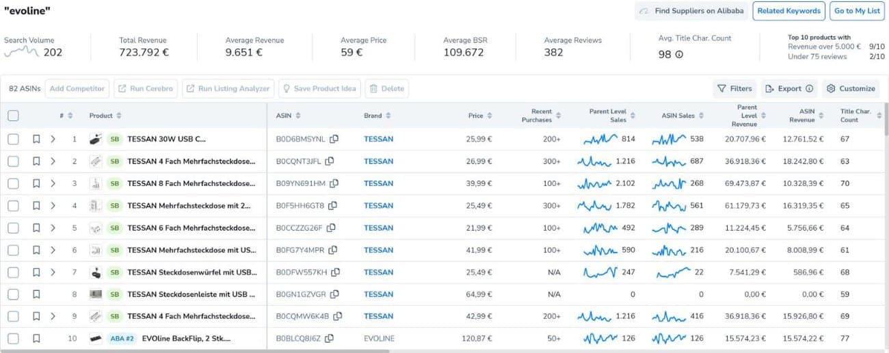Select the checkbox for row 2
The height and width of the screenshot is (353, 889).
[x=13, y=161]
